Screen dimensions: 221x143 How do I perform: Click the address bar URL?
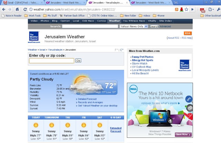(x=74, y=9)
